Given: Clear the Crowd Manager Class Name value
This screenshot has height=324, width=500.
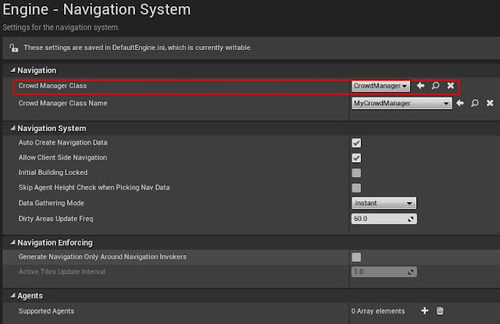Looking at the screenshot, I should click(490, 103).
